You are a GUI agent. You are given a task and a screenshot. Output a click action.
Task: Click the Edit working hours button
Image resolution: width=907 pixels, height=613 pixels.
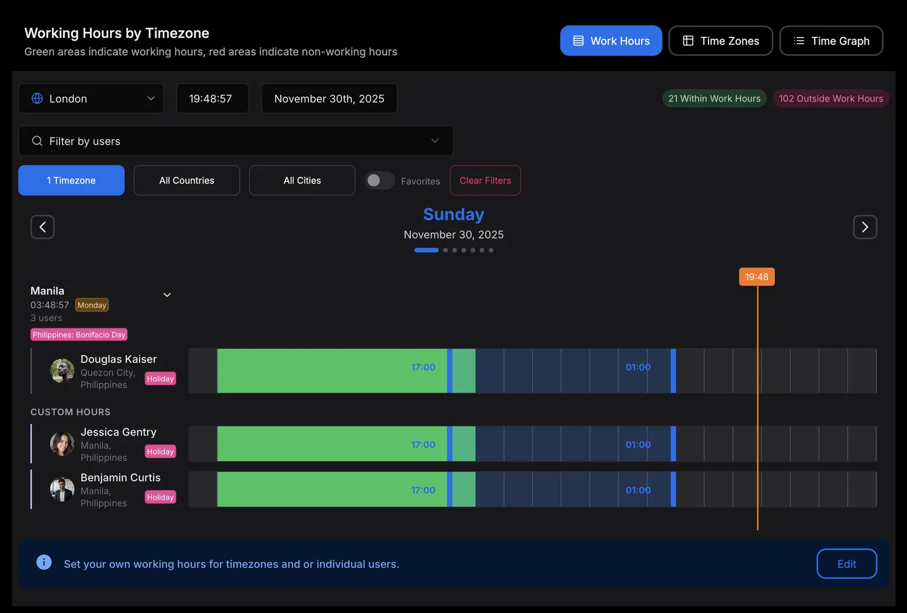[x=847, y=564]
